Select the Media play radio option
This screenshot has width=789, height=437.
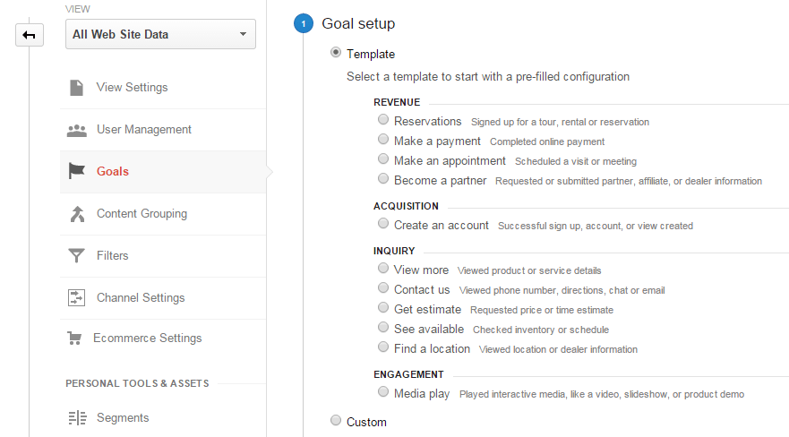pyautogui.click(x=383, y=391)
